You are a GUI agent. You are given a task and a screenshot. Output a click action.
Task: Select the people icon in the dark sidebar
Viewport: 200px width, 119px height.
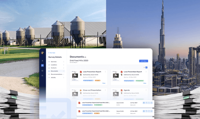[42, 61]
